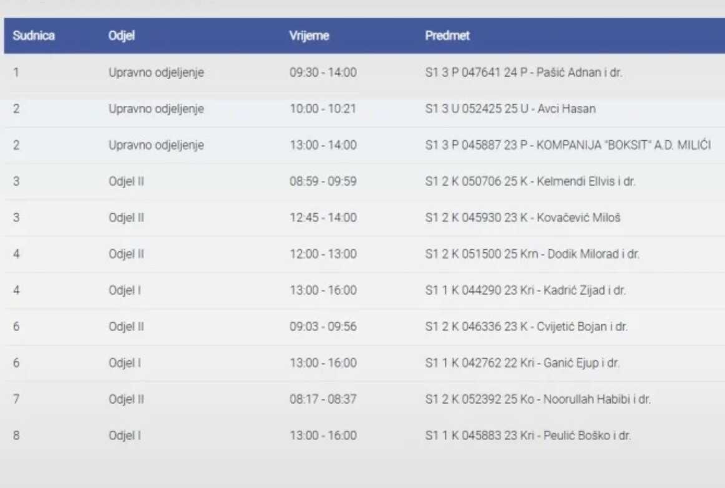Viewport: 725px width, 488px height.
Task: Open the Avci Hasan case entry
Action: point(510,108)
